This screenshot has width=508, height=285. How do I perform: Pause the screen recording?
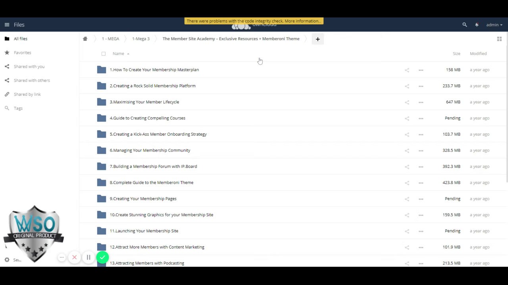89,258
